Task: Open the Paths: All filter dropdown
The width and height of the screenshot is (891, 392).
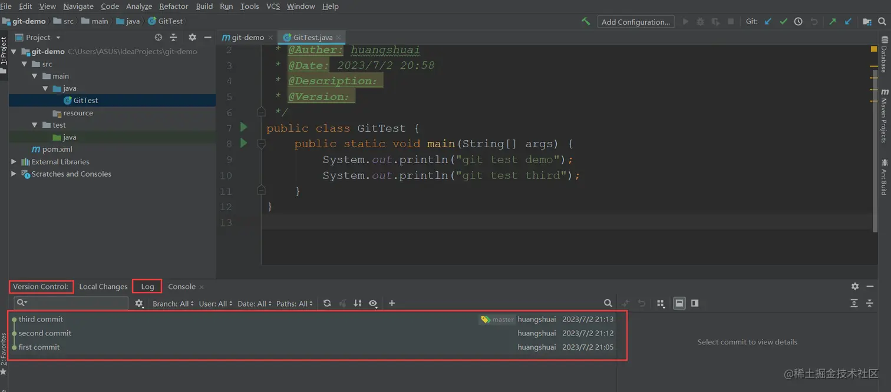Action: click(x=295, y=304)
